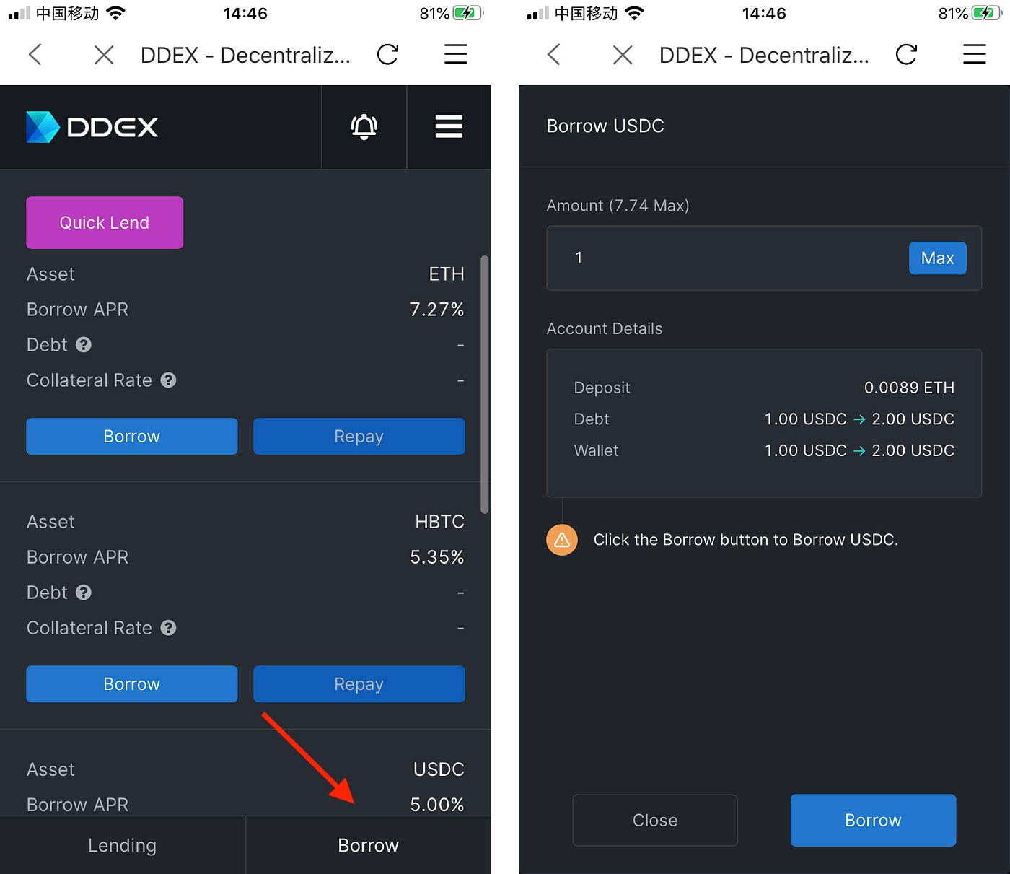Image resolution: width=1010 pixels, height=874 pixels.
Task: Open notifications bell icon
Action: [x=364, y=127]
